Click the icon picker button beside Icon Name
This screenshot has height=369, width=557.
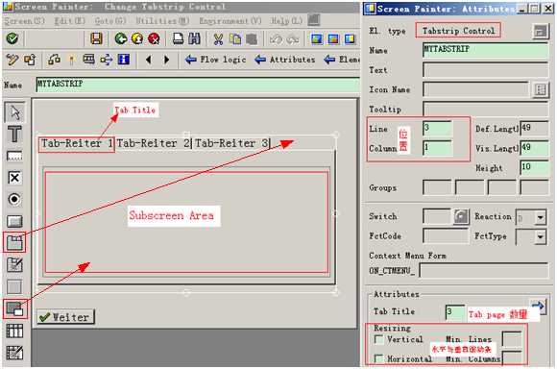coord(541,89)
